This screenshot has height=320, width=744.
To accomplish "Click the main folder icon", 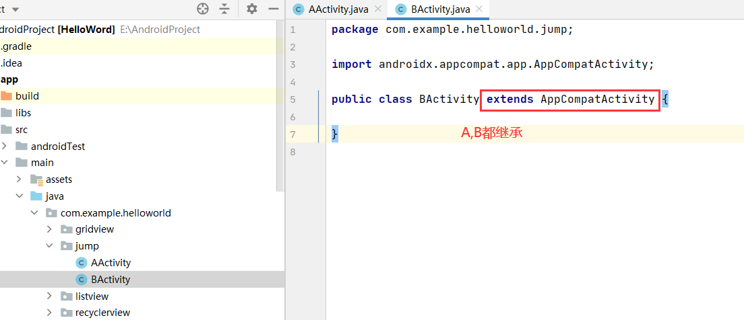I will click(x=22, y=163).
